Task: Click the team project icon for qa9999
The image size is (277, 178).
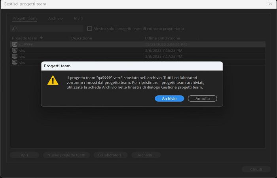Action: [15, 44]
